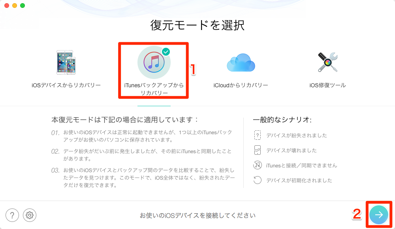
Task: Click the iOS修復ツール label
Action: click(x=327, y=85)
